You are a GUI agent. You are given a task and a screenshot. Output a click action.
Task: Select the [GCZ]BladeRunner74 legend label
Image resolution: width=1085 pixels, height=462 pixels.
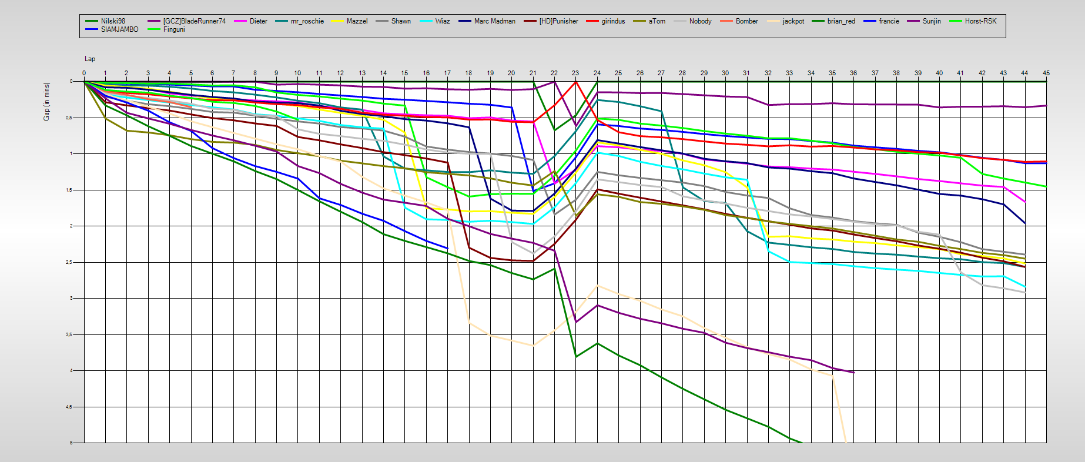tap(194, 21)
